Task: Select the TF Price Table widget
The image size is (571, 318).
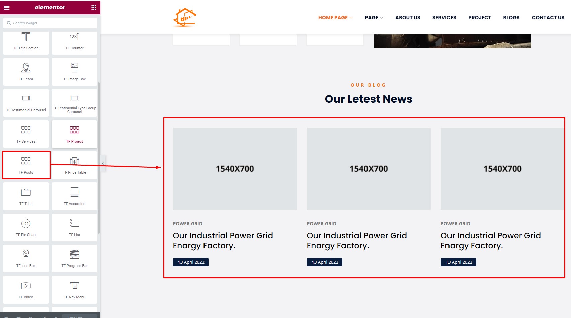Action: (74, 165)
